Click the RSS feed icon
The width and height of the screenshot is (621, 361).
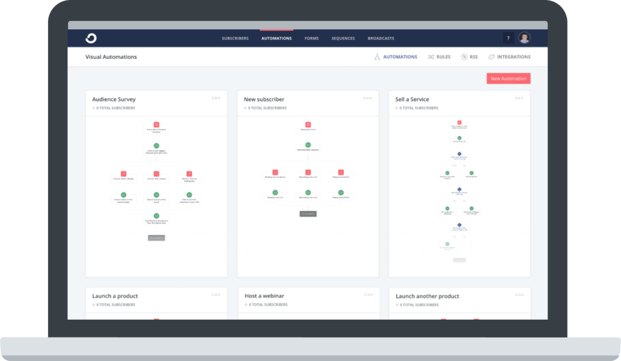click(x=464, y=57)
